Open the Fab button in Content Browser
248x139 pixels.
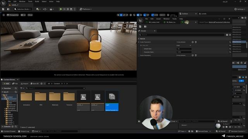point(15,83)
